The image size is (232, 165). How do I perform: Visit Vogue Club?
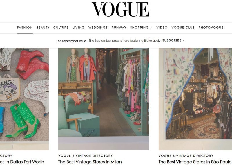(x=183, y=28)
